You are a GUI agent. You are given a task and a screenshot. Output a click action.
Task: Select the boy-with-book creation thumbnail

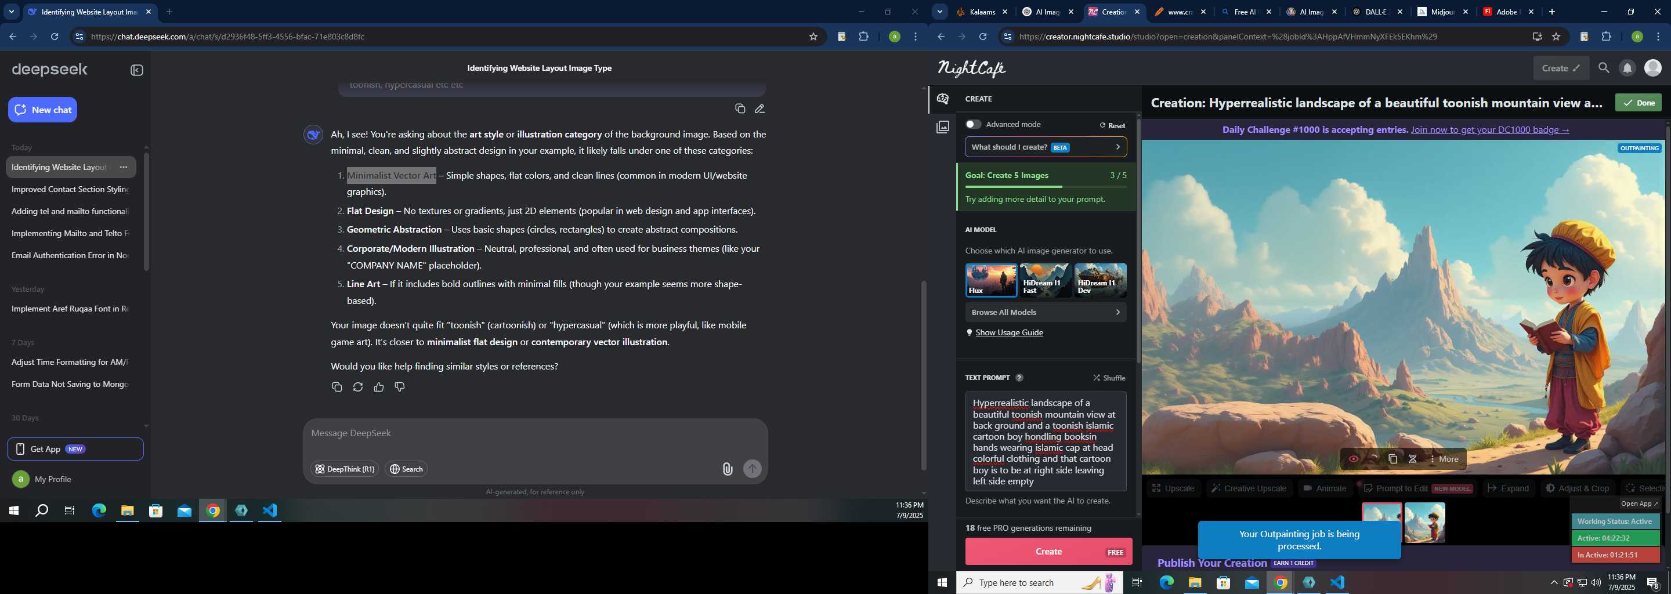click(x=1424, y=523)
